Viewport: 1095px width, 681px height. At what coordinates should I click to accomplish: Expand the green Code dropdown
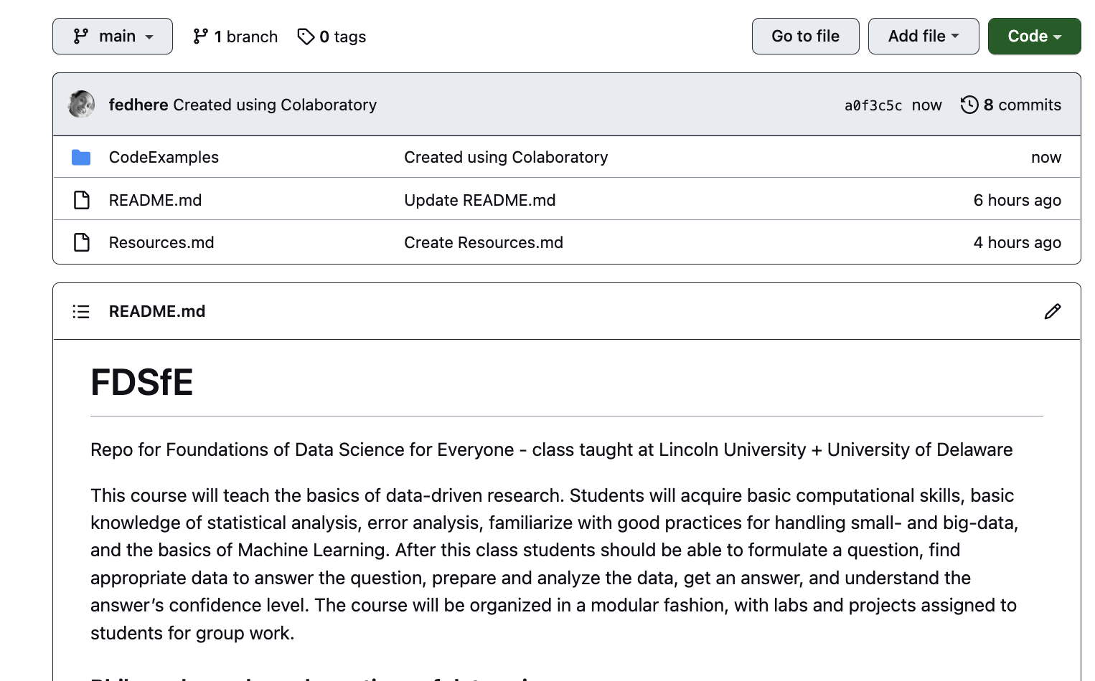1034,37
